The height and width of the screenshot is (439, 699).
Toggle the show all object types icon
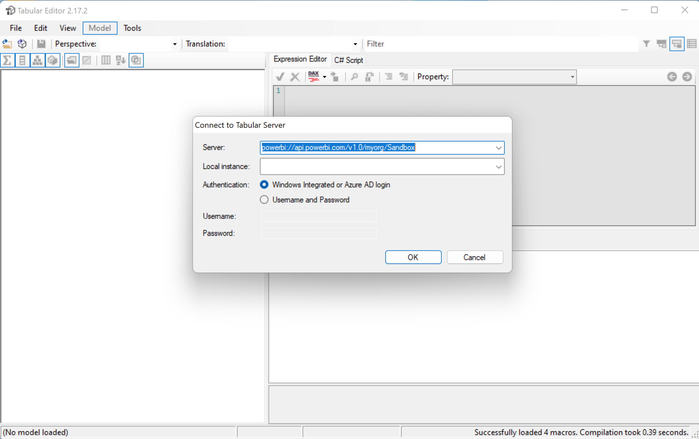(136, 60)
